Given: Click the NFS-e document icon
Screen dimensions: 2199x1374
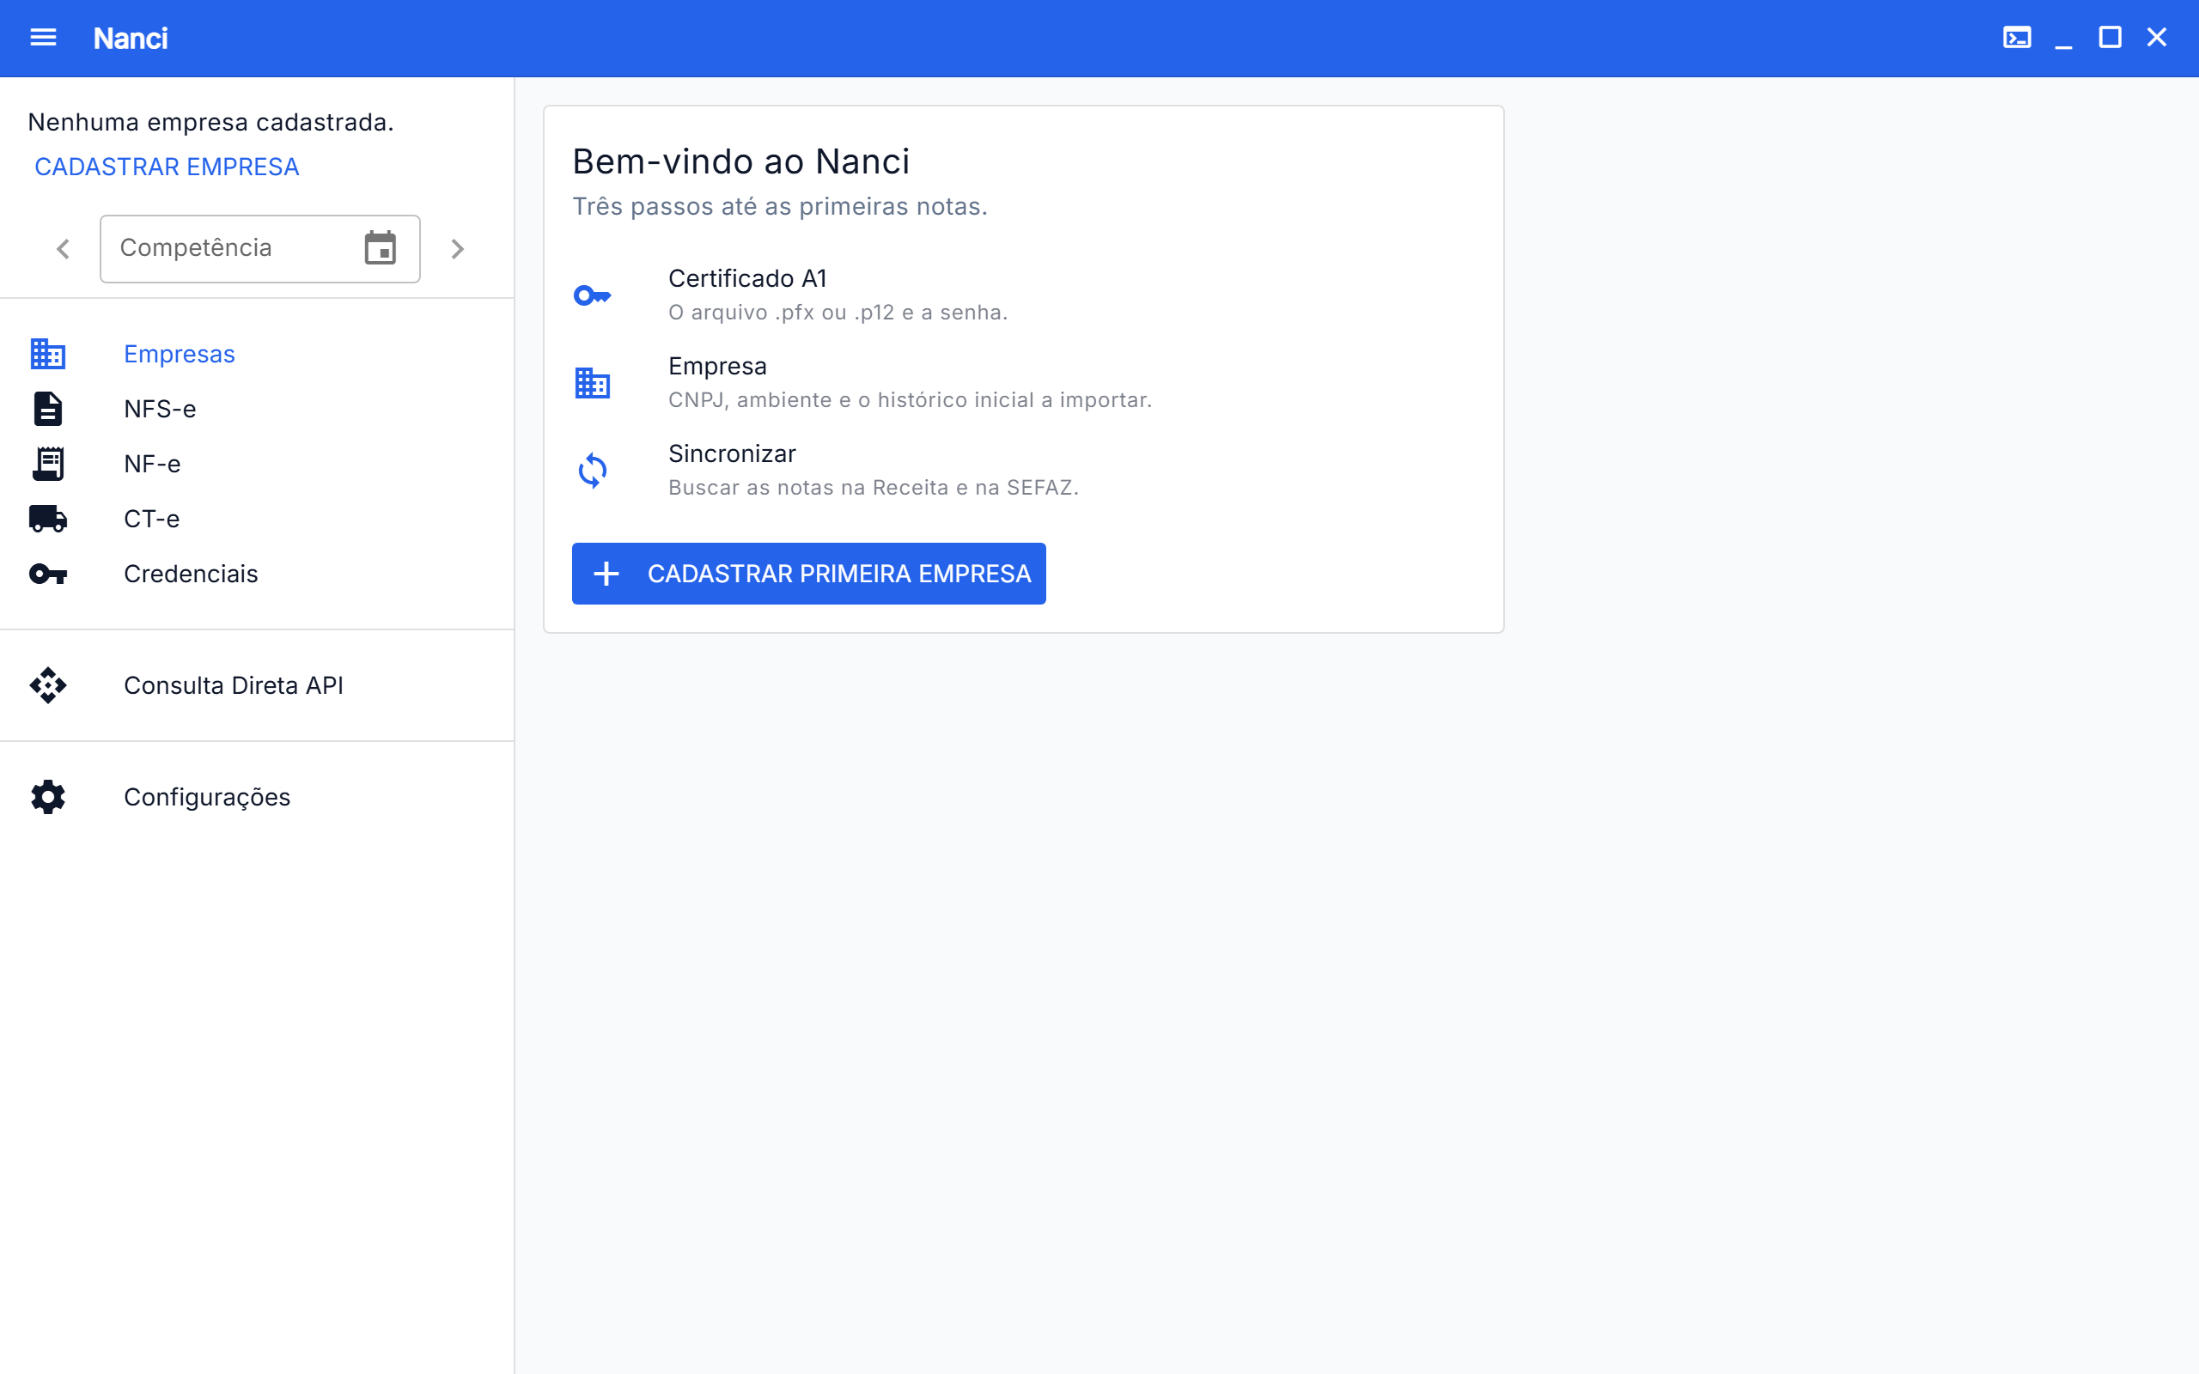Looking at the screenshot, I should [47, 409].
